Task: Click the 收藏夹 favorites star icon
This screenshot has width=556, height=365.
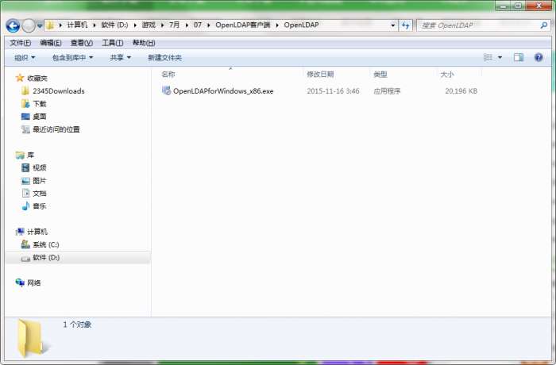Action: (x=20, y=78)
